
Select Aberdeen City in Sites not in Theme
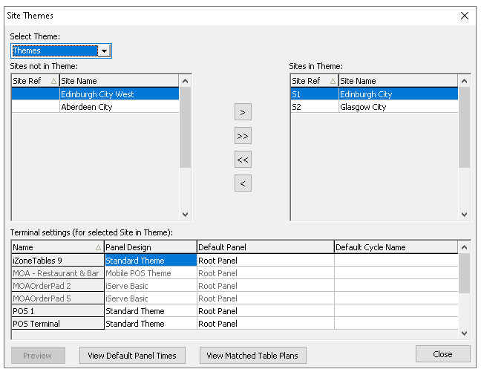pos(119,107)
